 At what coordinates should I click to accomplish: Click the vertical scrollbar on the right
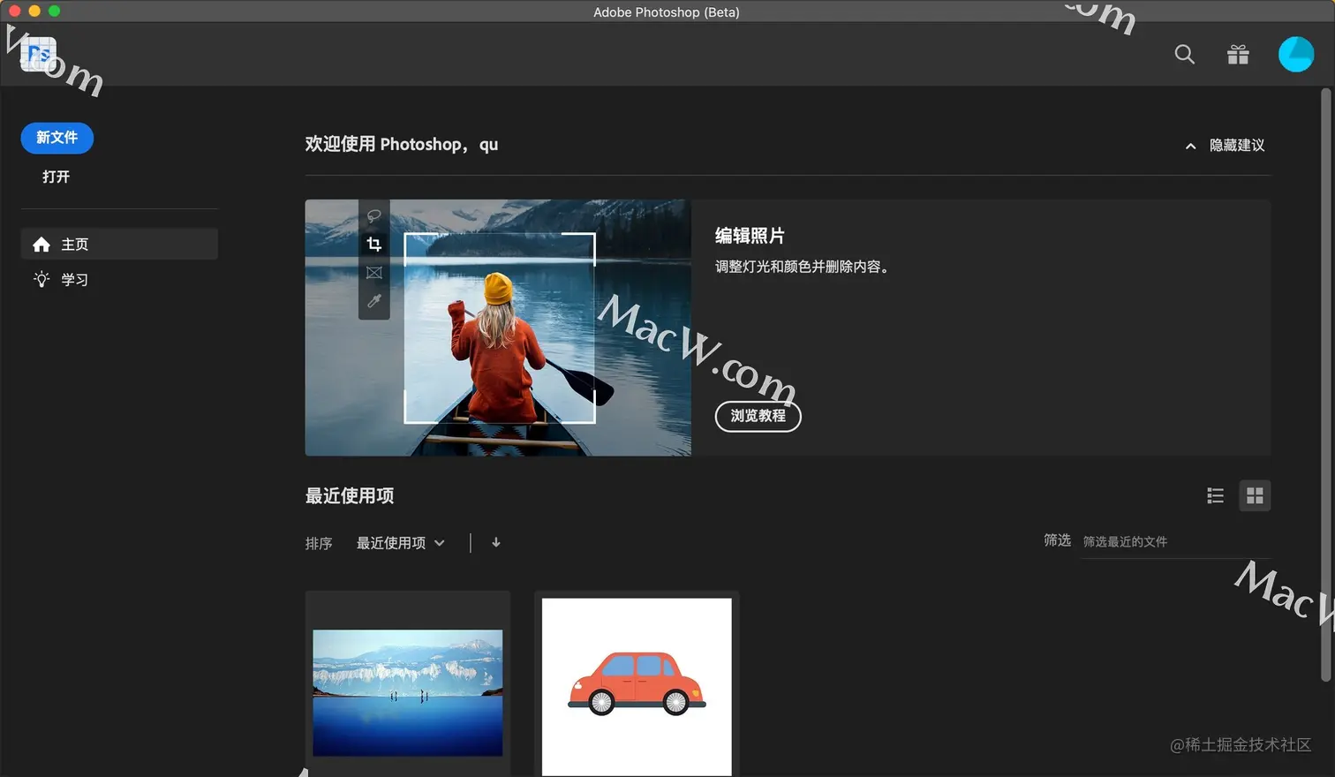click(1326, 385)
